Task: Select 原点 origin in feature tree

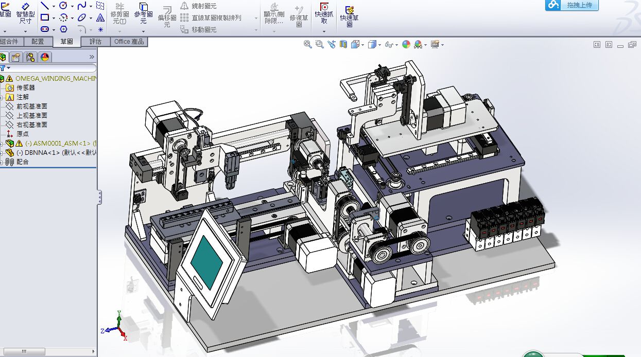Action: click(x=23, y=134)
